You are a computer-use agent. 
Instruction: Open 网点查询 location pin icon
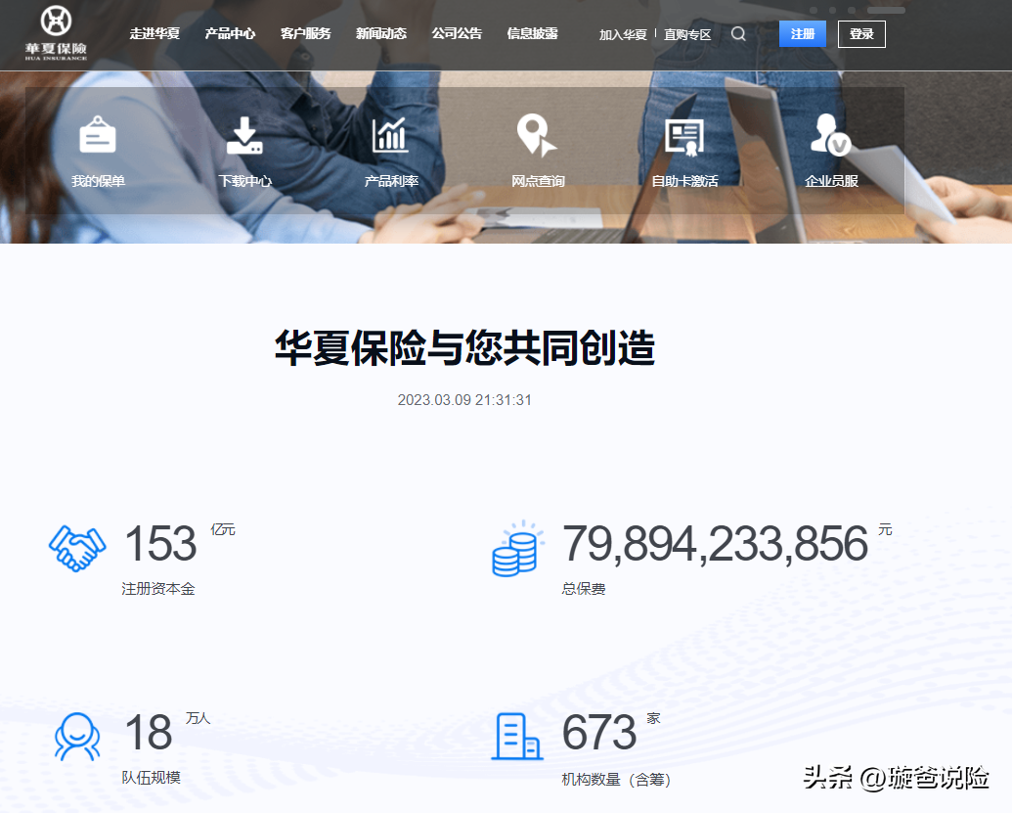point(537,135)
